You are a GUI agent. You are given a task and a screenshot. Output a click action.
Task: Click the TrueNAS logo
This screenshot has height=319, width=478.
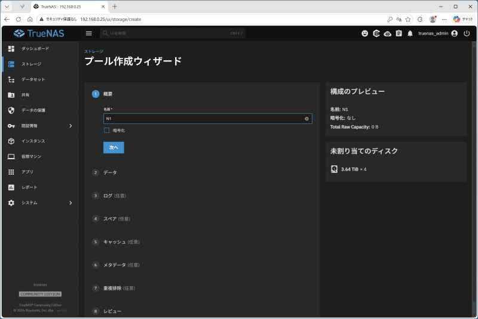point(39,33)
